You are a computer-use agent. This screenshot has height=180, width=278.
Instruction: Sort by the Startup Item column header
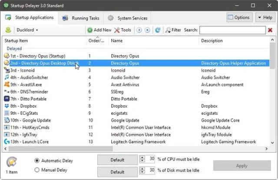click(x=44, y=40)
